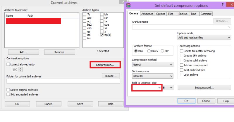Enable Lowest allowed ratio checkbox
The image size is (234, 122).
click(8, 64)
